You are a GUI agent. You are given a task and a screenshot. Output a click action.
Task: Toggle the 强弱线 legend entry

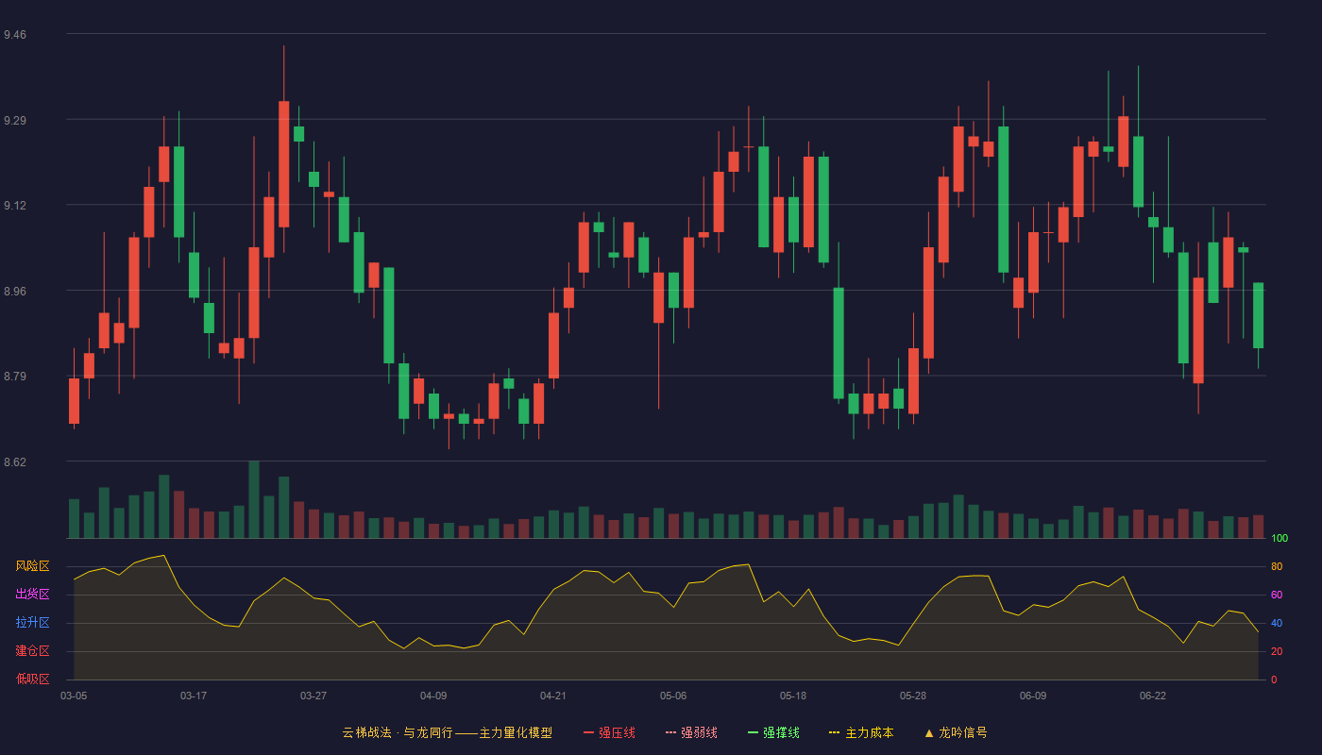(691, 732)
